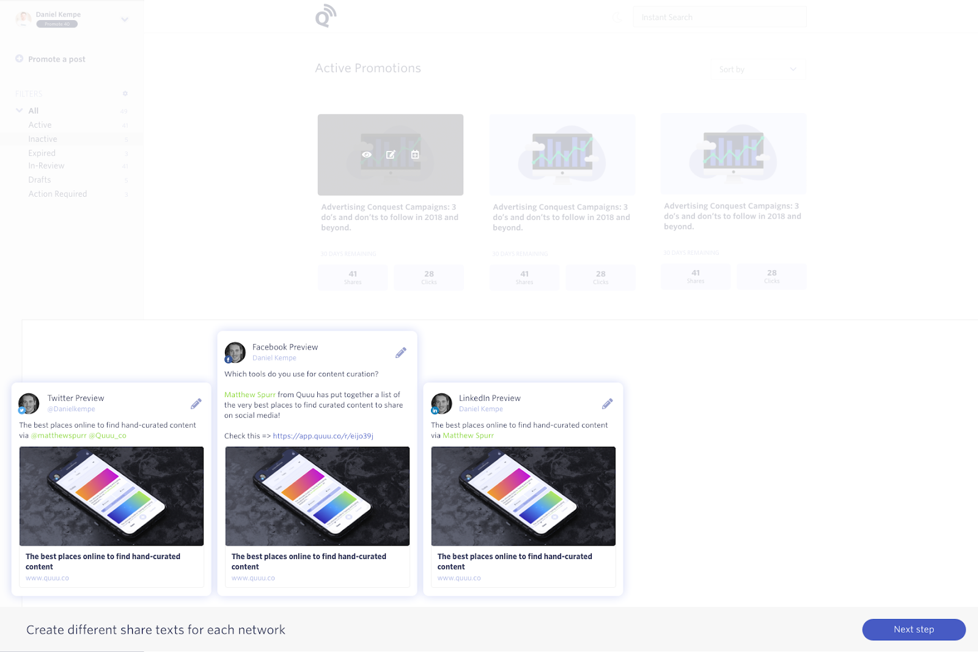Viewport: 978px width, 652px height.
Task: Click edit icon on first promotion thumbnail
Action: point(391,155)
